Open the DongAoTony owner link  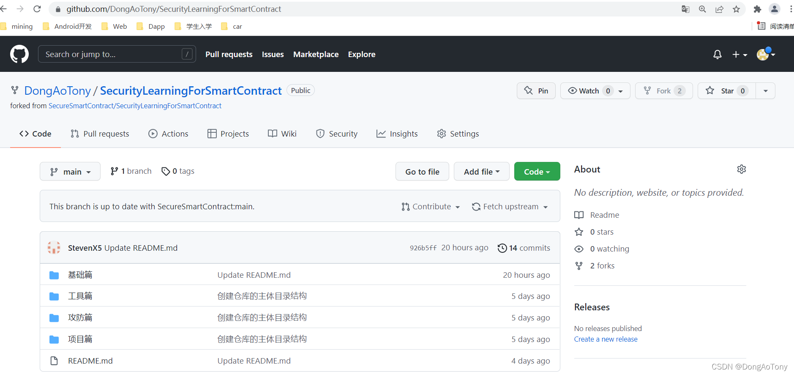57,91
